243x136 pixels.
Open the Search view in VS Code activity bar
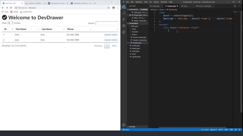click(124, 13)
